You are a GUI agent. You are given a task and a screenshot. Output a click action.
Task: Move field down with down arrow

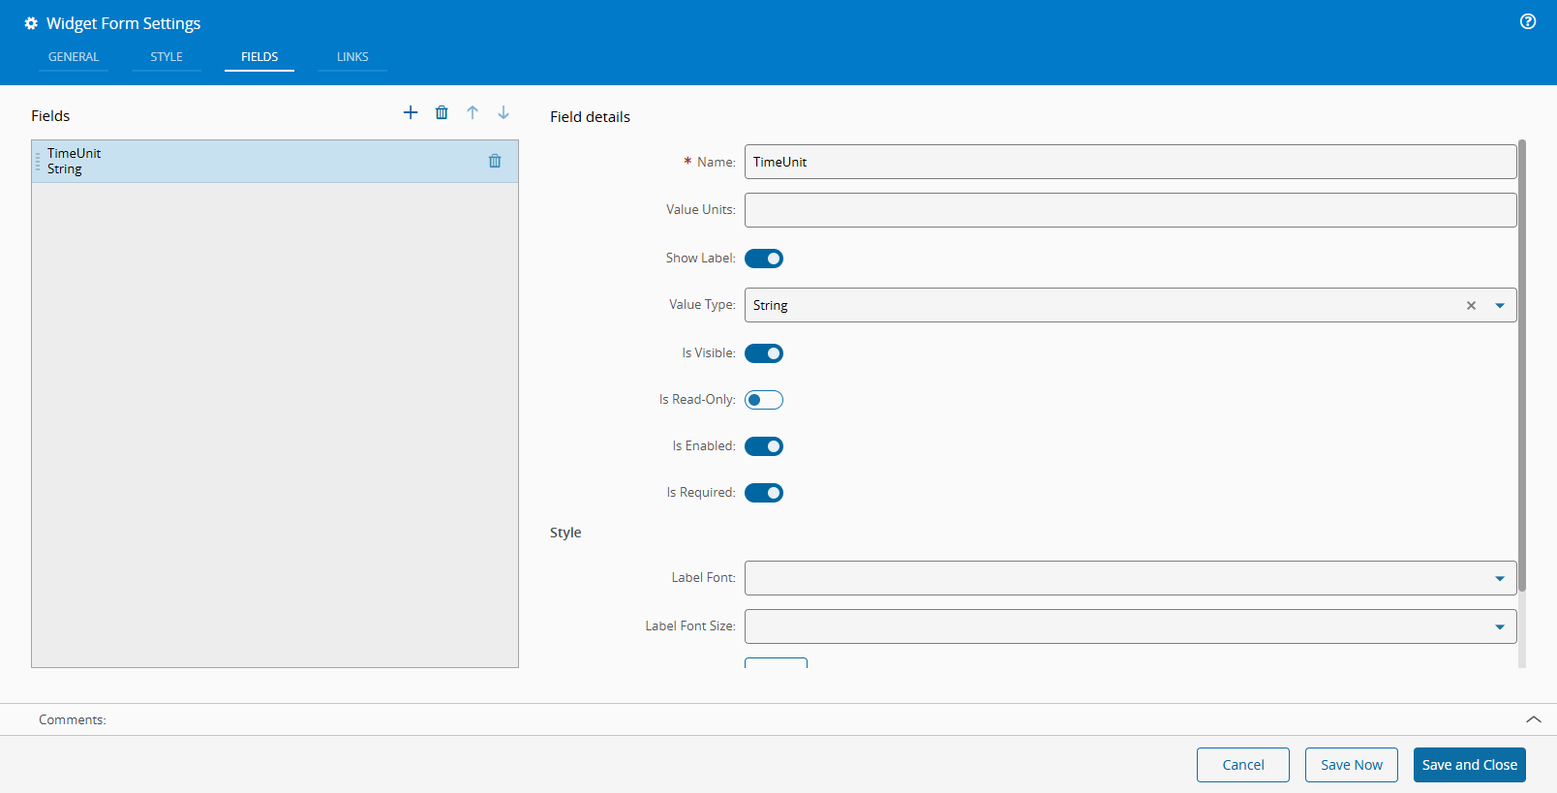[x=504, y=113]
